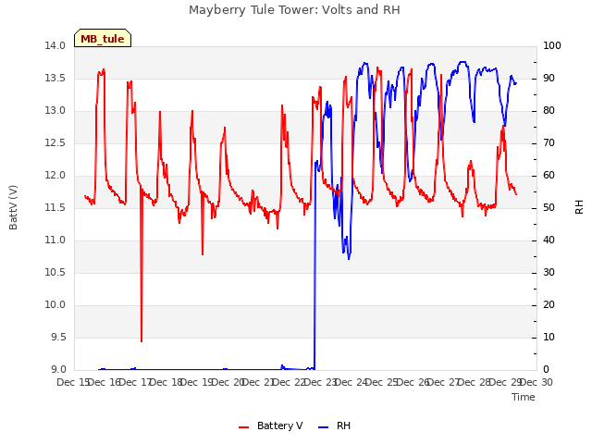This screenshot has width=592, height=444.
Task: Click the 13.5 left axis tick
Action: click(x=55, y=79)
